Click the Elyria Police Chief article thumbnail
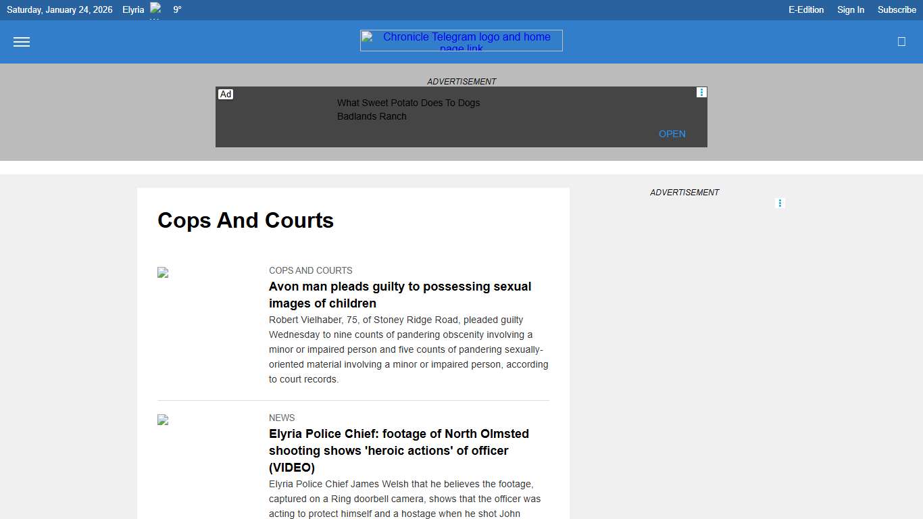923x519 pixels. pyautogui.click(x=162, y=420)
